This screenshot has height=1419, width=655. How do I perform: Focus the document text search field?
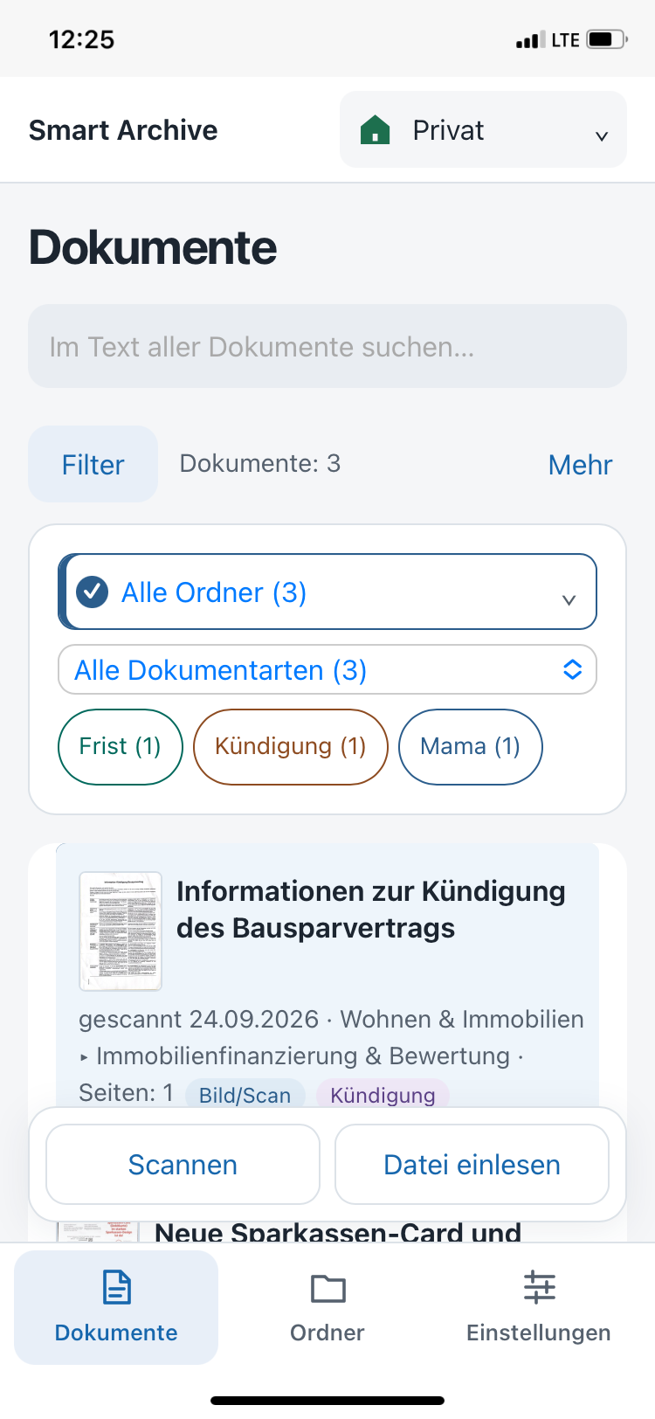pyautogui.click(x=327, y=346)
